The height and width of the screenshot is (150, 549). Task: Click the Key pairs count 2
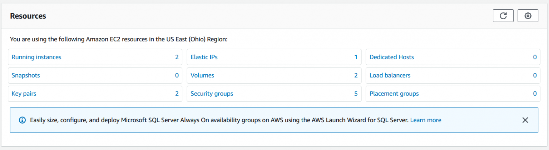[177, 94]
